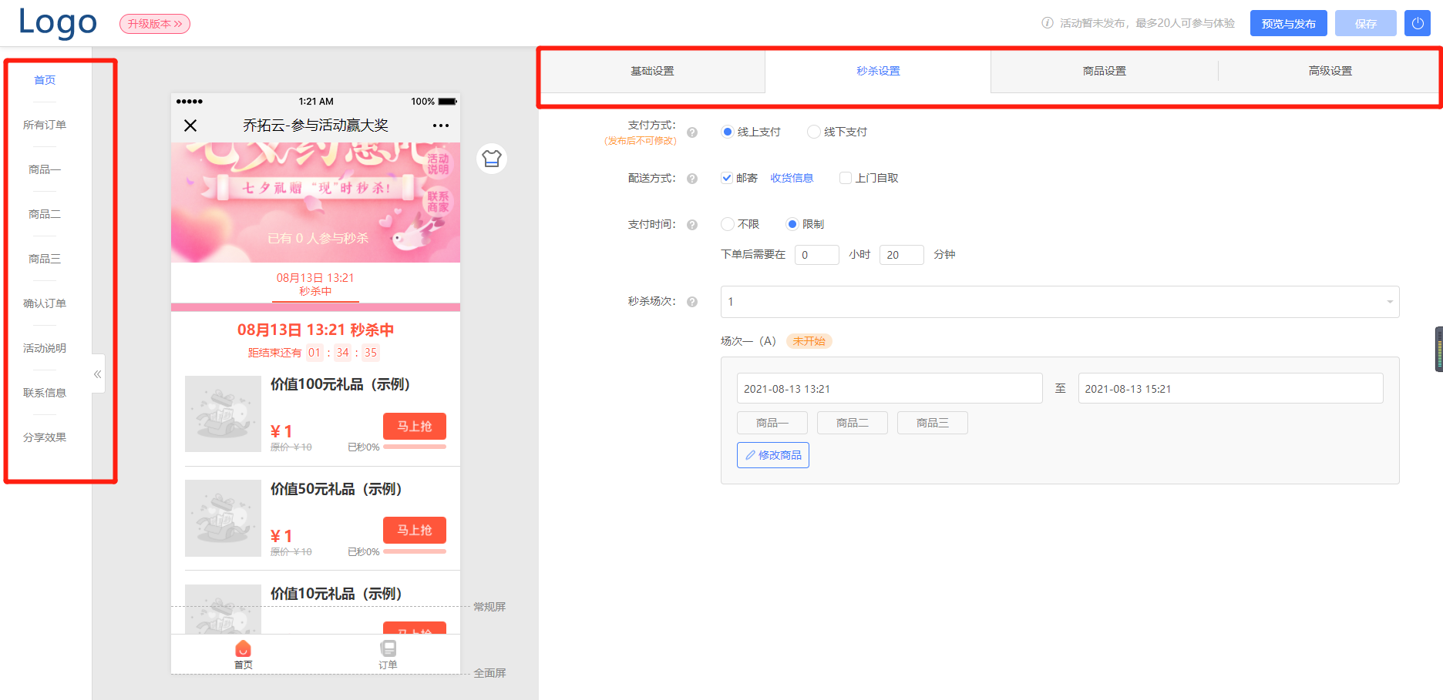Click the help icon next to 支付方式
Viewport: 1443px width, 700px height.
(x=691, y=132)
